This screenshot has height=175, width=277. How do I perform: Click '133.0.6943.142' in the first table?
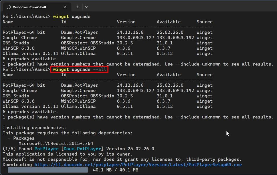(175, 38)
